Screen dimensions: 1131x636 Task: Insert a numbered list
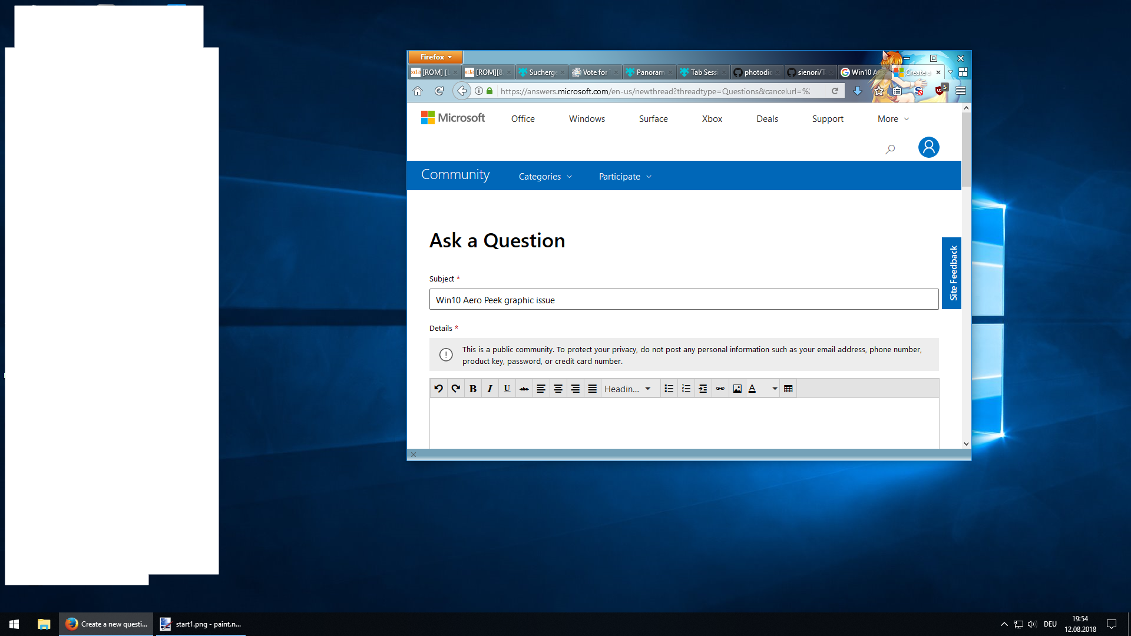point(686,389)
